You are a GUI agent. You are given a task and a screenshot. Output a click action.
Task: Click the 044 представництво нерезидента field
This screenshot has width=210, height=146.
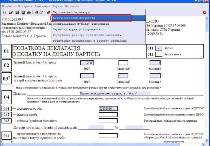pos(108,136)
